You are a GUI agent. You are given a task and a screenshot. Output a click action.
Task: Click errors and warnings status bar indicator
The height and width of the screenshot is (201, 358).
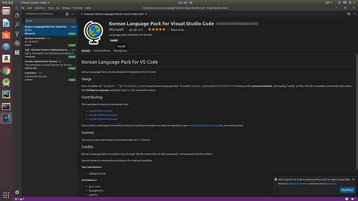point(19,199)
